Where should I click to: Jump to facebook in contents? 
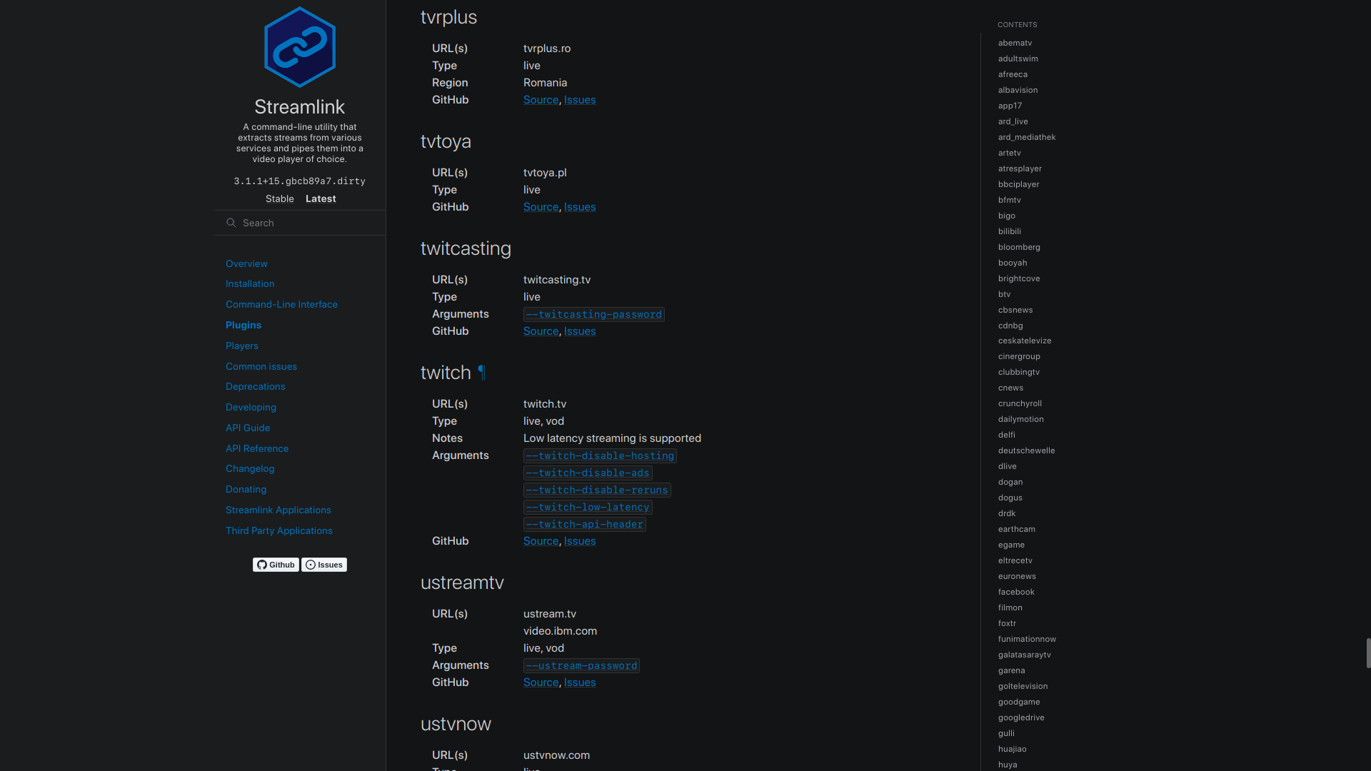[x=1016, y=592]
